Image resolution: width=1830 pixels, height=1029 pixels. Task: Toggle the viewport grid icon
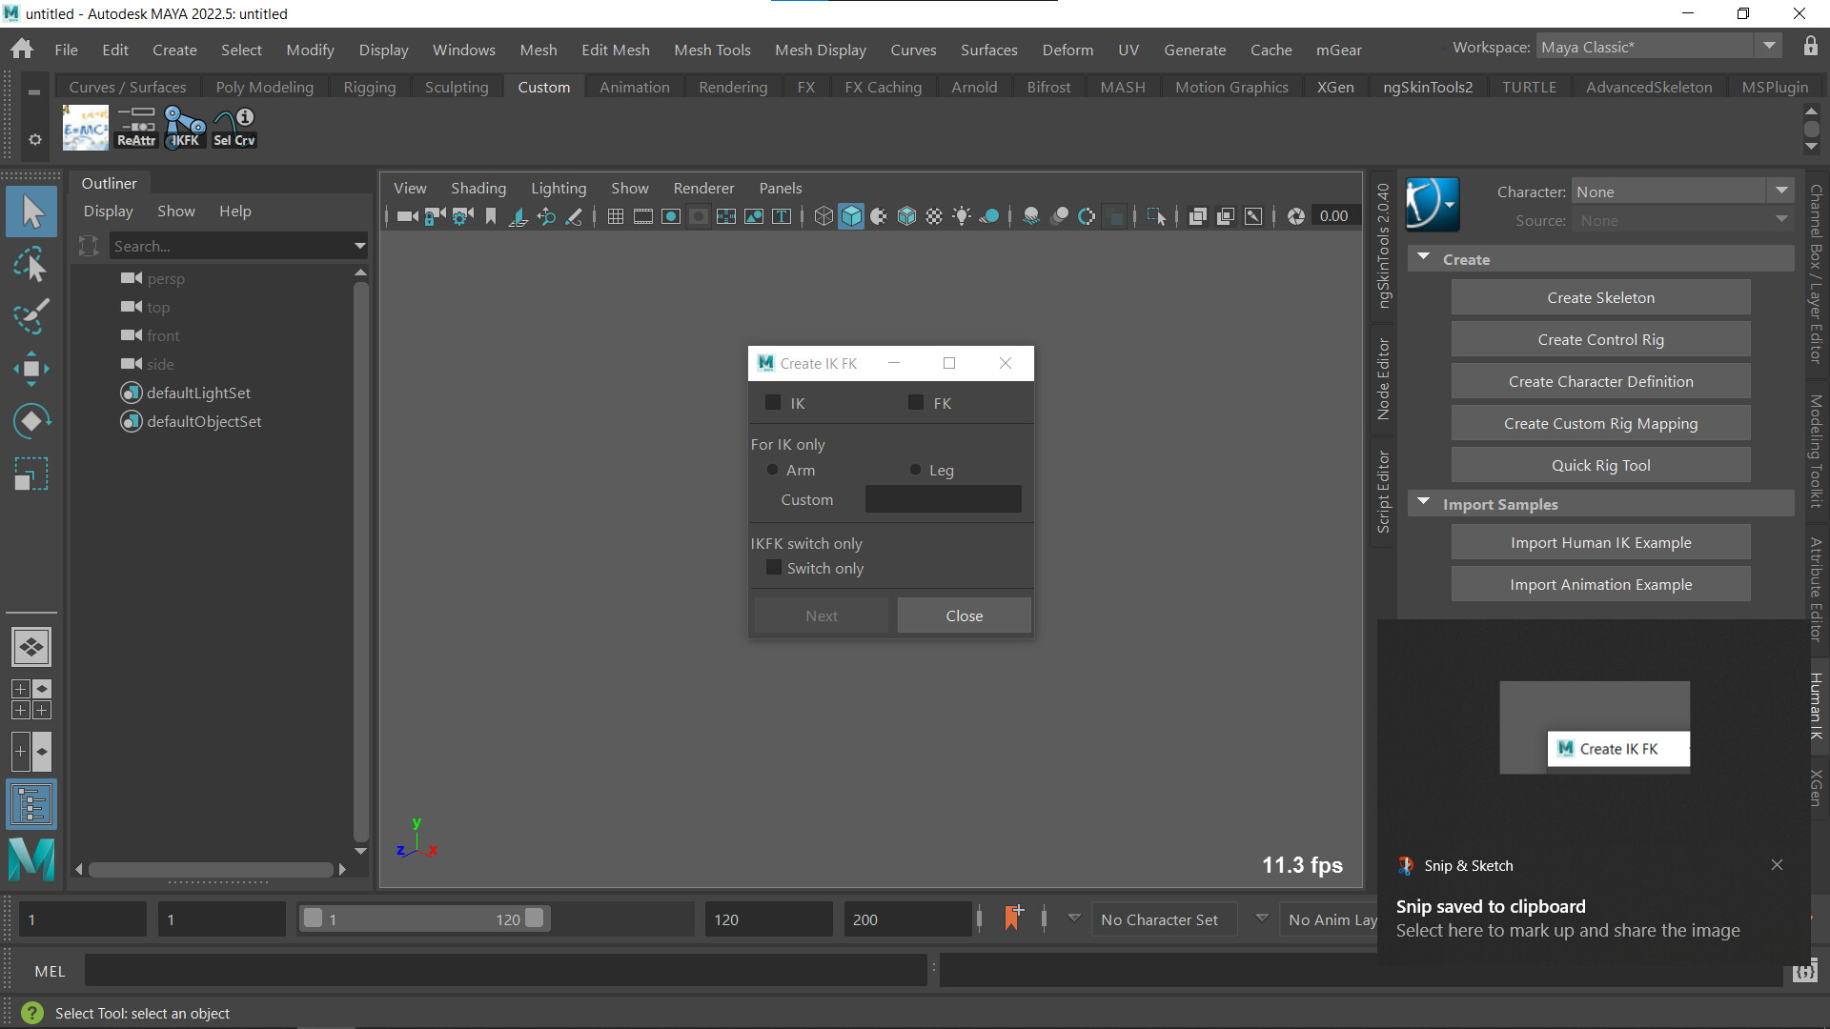pyautogui.click(x=616, y=217)
